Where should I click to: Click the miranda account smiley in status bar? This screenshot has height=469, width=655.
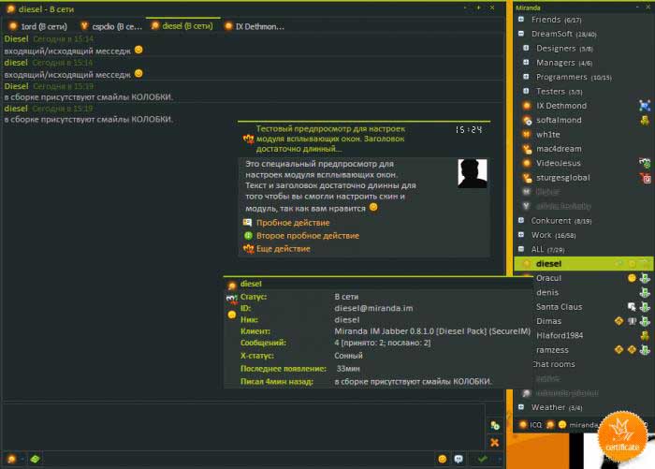point(562,425)
